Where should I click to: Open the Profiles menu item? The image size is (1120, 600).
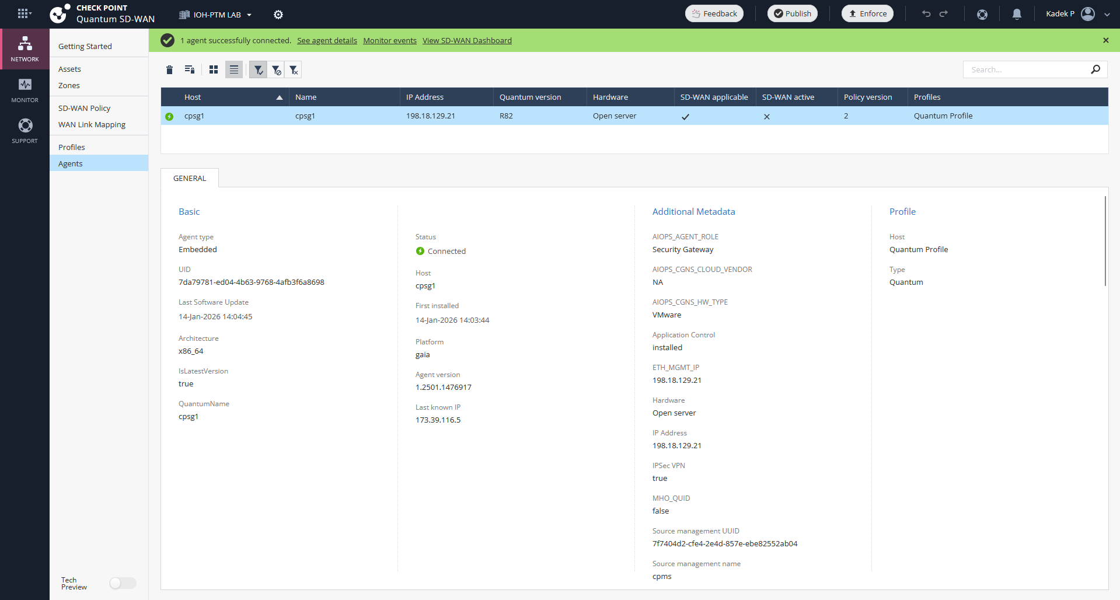(x=72, y=147)
